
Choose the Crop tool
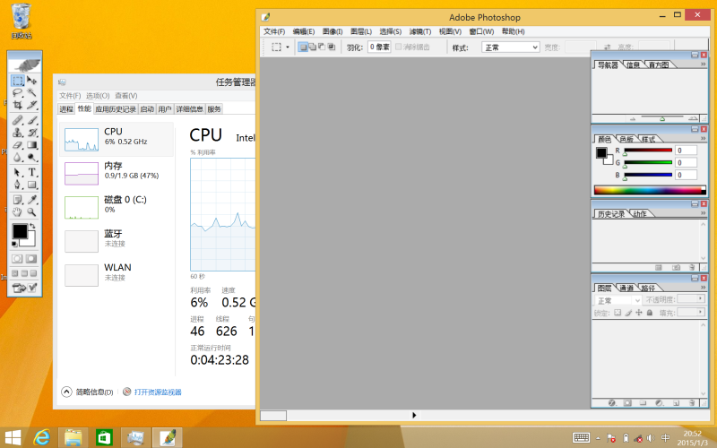click(17, 105)
